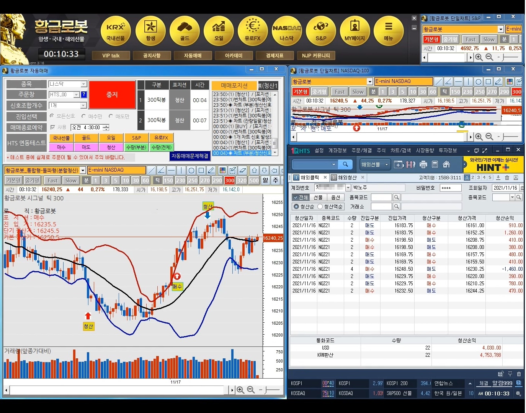Select the 청산역순 radio option

(x=320, y=206)
